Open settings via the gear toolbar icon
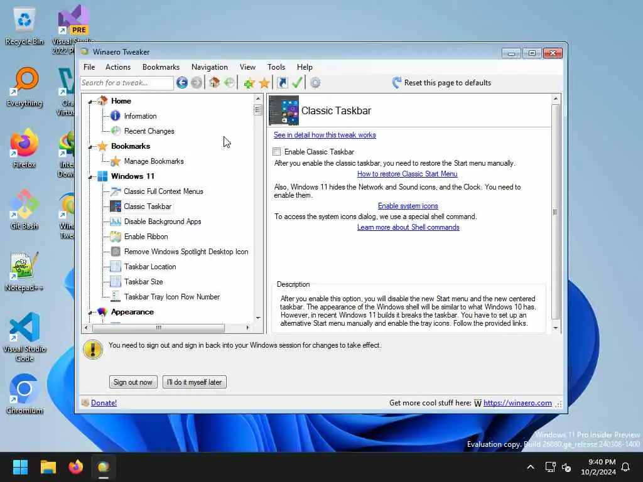Image resolution: width=643 pixels, height=482 pixels. tap(315, 83)
